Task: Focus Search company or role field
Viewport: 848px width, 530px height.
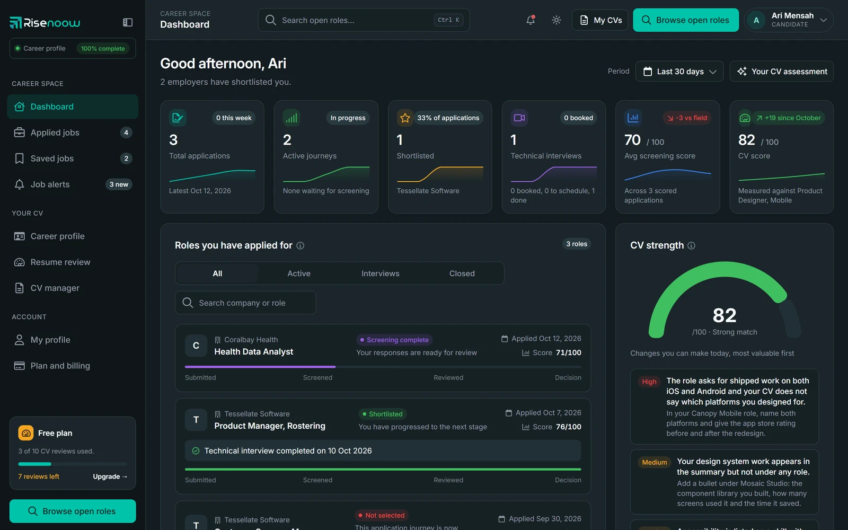Action: pyautogui.click(x=245, y=303)
